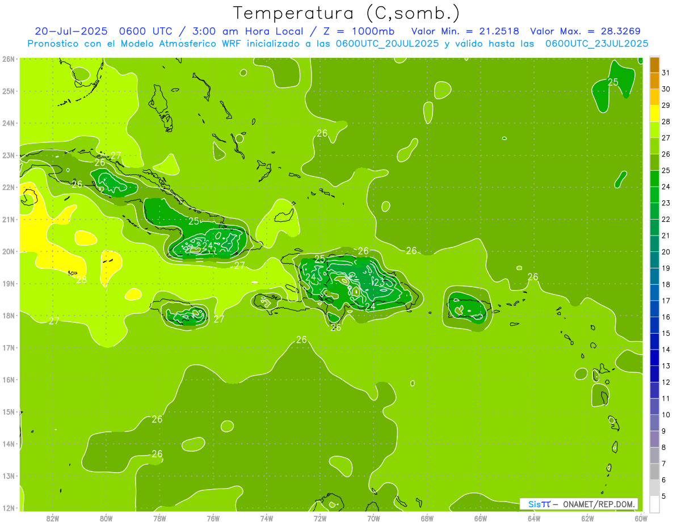Click the legend swatch between 30 and 31
This screenshot has width=681, height=526.
[654, 81]
